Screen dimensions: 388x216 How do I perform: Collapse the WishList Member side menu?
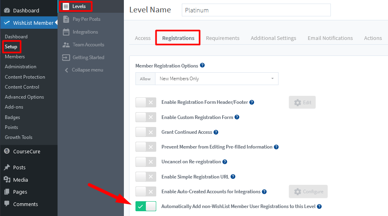(84, 70)
